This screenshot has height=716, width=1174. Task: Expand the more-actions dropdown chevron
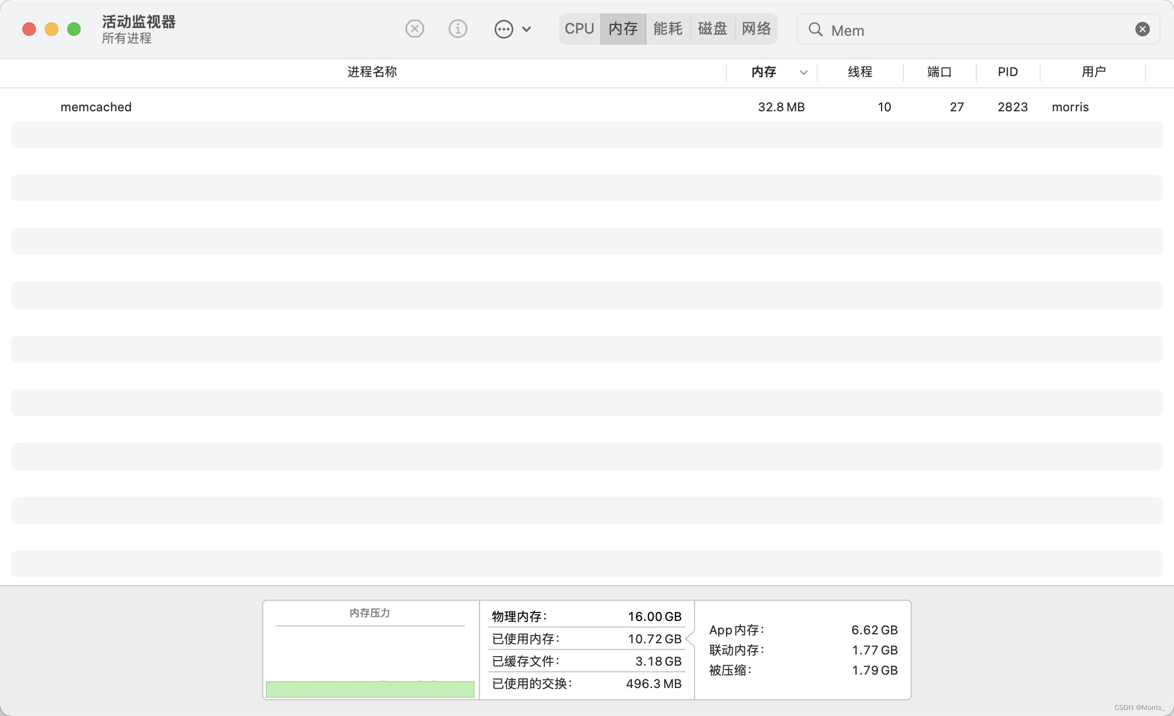coord(527,29)
